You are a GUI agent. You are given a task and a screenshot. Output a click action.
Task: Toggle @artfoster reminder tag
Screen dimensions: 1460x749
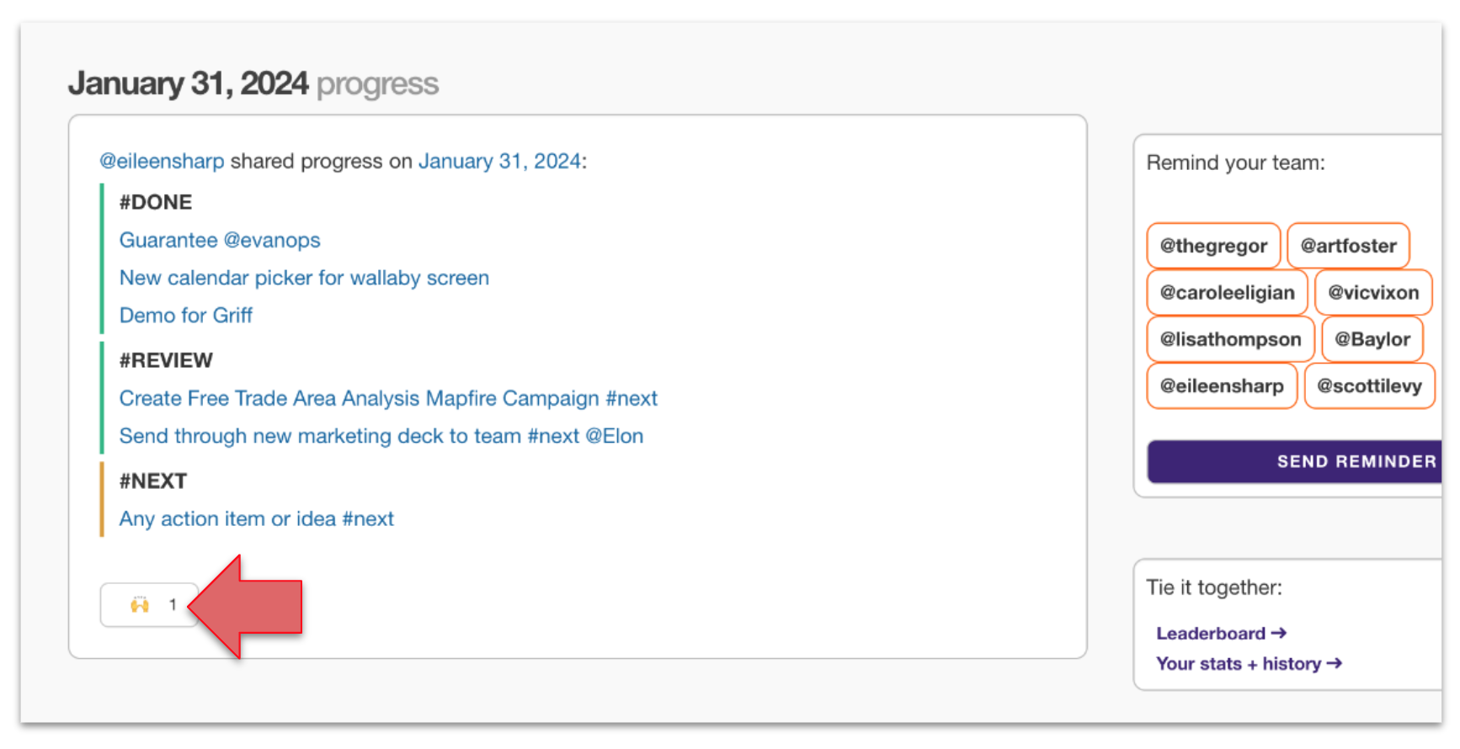coord(1348,246)
